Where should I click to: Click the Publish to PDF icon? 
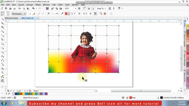pos(61,9)
